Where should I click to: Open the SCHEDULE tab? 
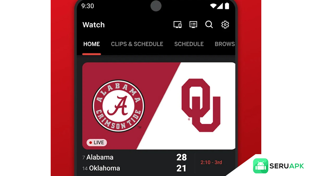pos(189,44)
